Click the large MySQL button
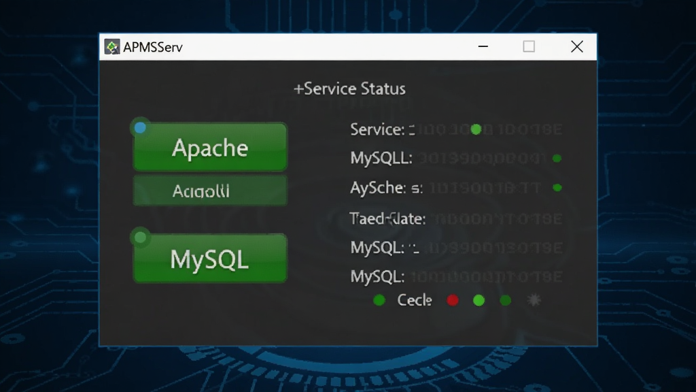Viewport: 696px width, 392px height. point(210,258)
